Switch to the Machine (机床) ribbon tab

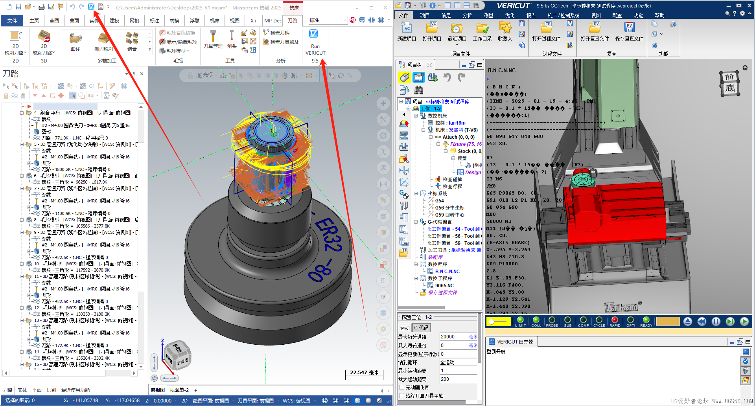pos(214,20)
